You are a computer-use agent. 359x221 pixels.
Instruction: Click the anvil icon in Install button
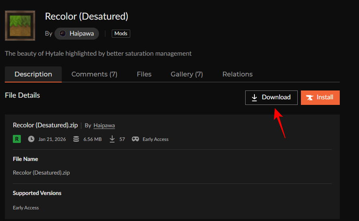pos(310,98)
